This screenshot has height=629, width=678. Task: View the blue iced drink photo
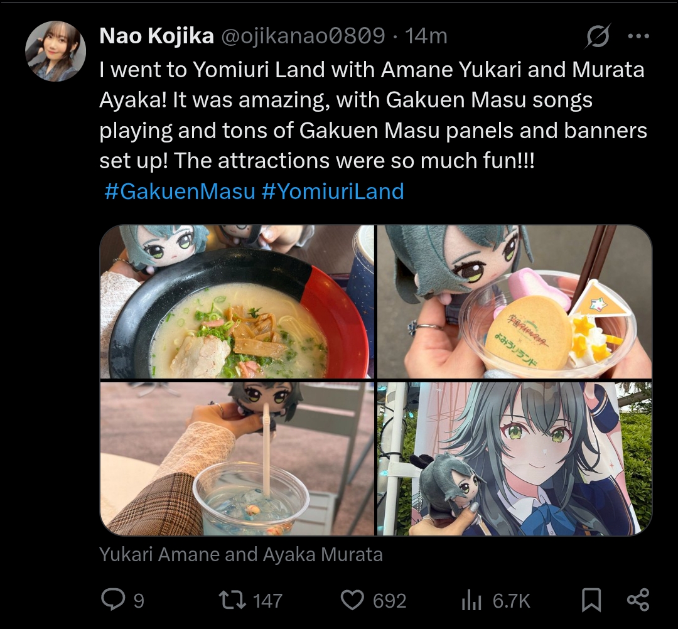coord(237,459)
